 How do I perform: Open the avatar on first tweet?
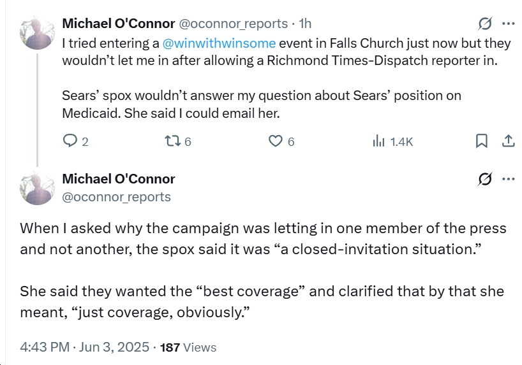click(x=37, y=32)
